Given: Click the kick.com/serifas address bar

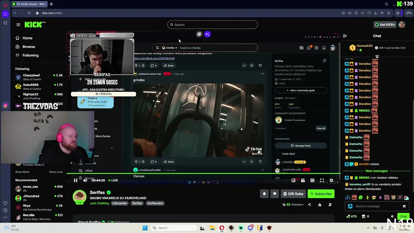Looking at the screenshot, I should (52, 13).
